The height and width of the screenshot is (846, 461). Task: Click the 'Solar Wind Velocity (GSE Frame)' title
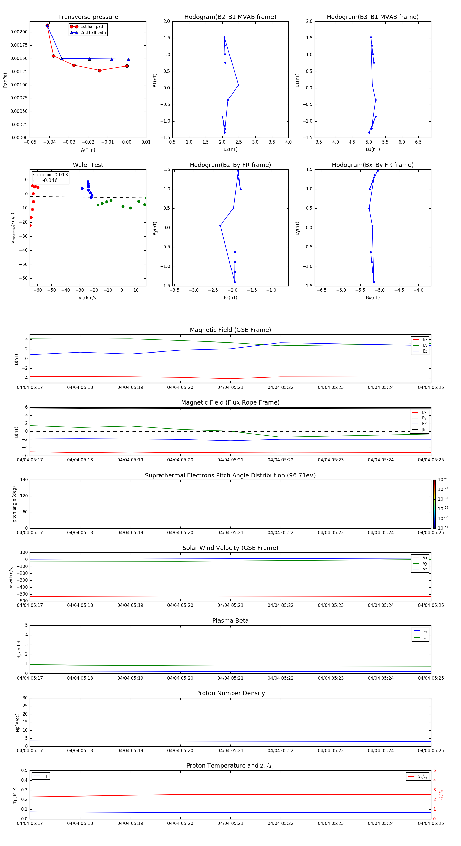[x=230, y=548]
